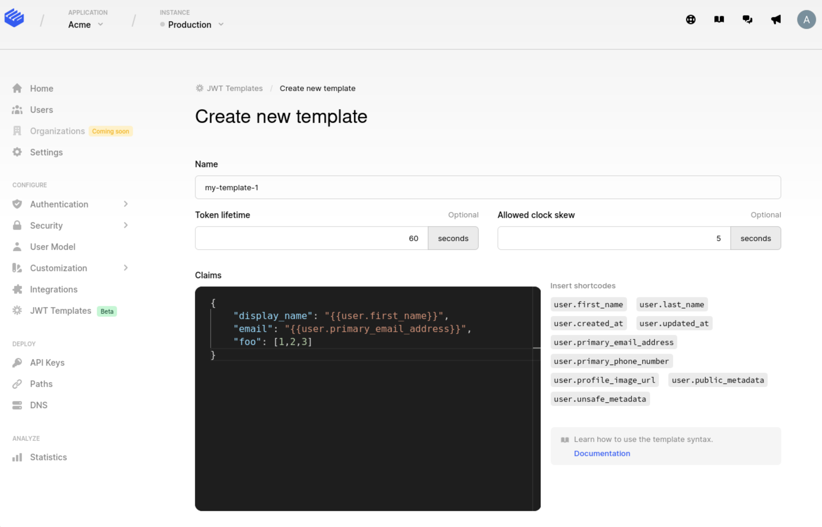Open JWT Templates in sidebar menu
This screenshot has width=822, height=527.
click(61, 311)
